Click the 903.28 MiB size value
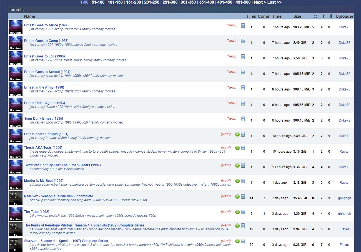Viewport: 361px width, 252px height. click(x=302, y=27)
